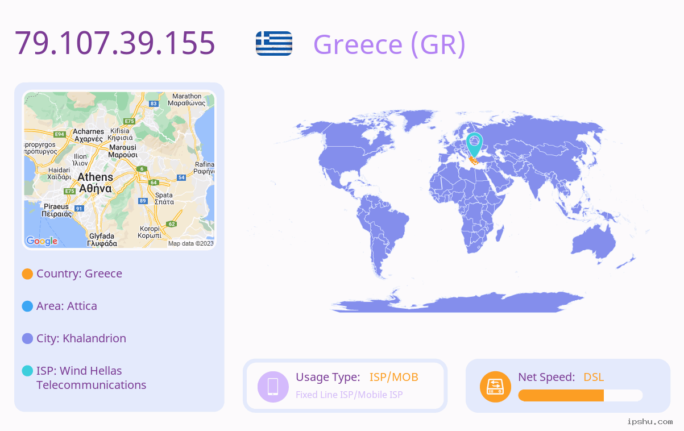Click the mobile phone Usage Type icon
The image size is (684, 431).
(273, 386)
